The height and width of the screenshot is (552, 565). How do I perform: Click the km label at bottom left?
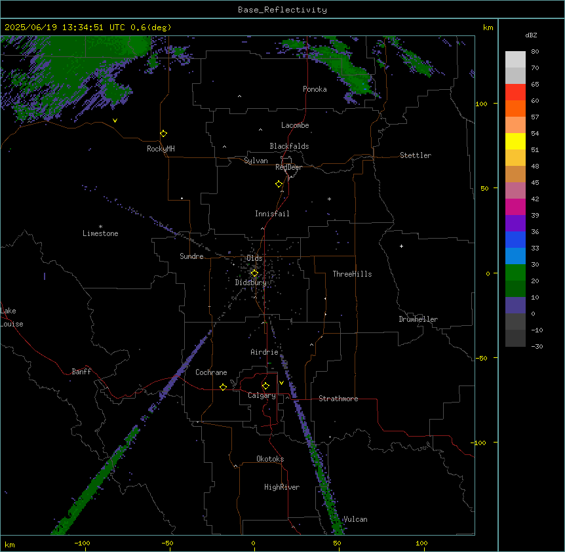(x=10, y=544)
